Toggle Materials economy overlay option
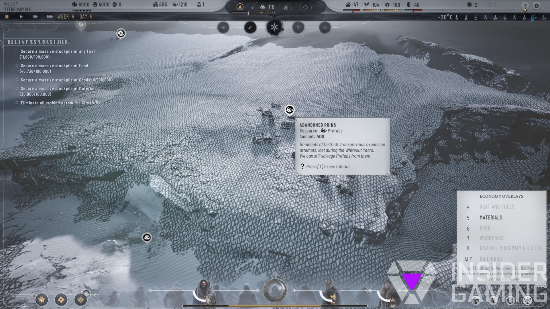550x309 pixels. tap(491, 217)
